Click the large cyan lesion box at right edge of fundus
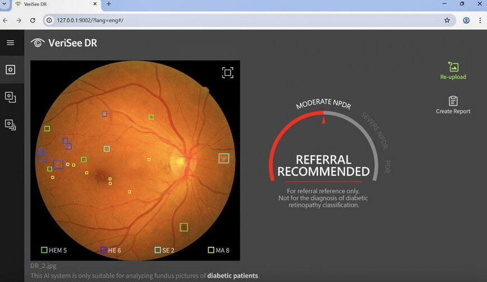The height and width of the screenshot is (282, 487). [x=223, y=158]
